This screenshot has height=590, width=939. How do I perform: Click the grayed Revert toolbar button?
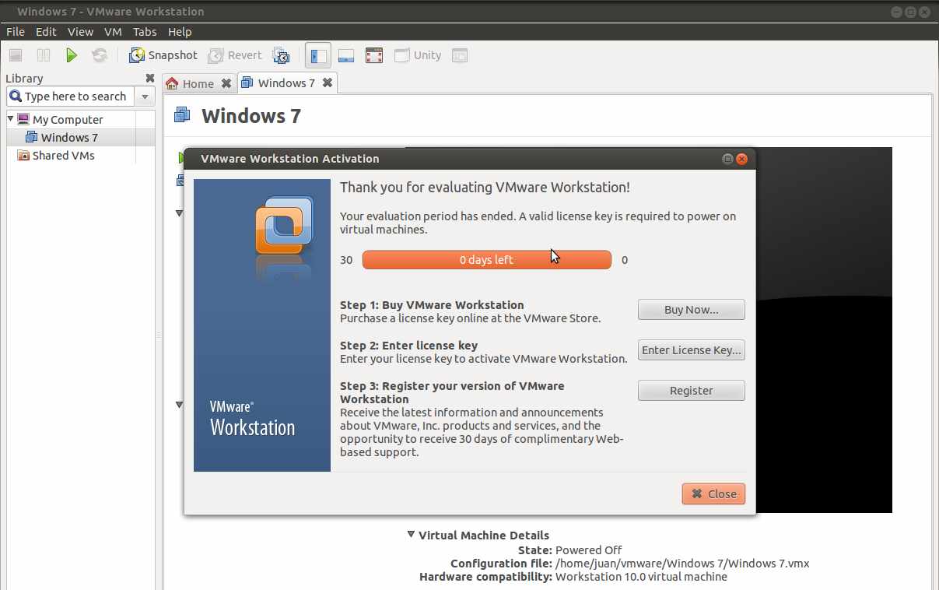(x=235, y=55)
